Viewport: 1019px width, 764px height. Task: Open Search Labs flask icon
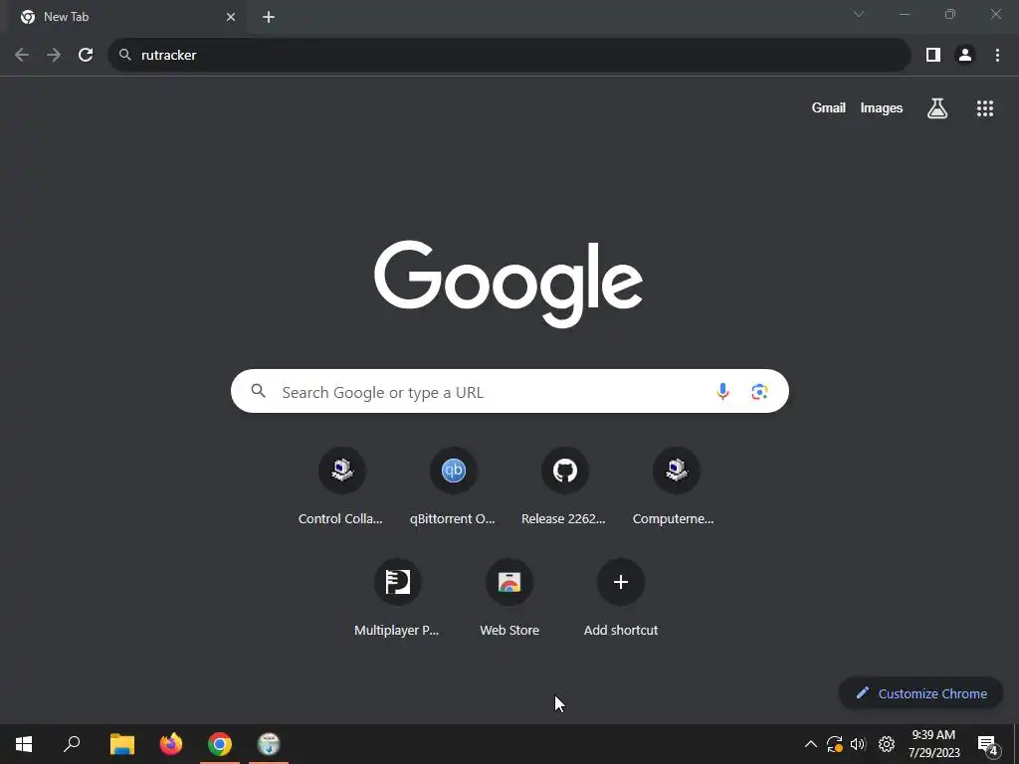(x=937, y=107)
